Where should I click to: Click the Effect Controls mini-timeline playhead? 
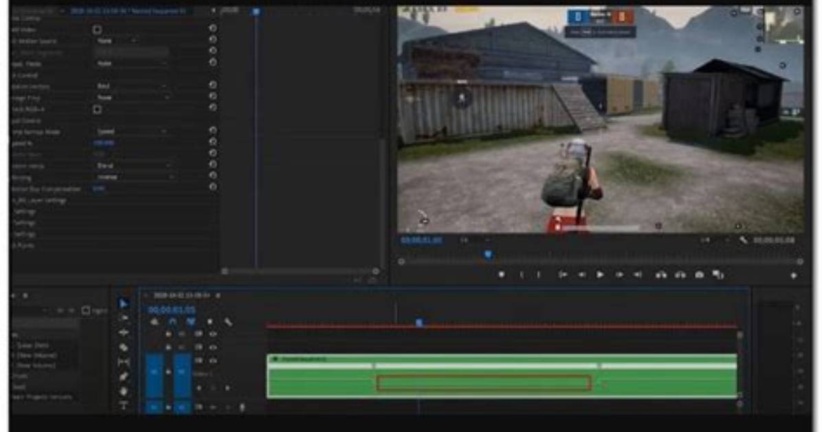256,11
